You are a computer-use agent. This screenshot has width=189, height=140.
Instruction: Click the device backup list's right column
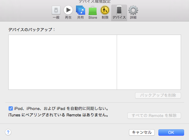[149, 62]
